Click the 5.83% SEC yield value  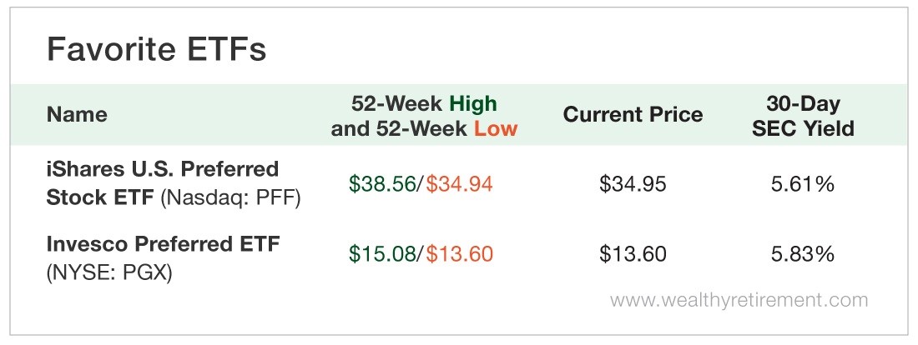[x=803, y=254]
